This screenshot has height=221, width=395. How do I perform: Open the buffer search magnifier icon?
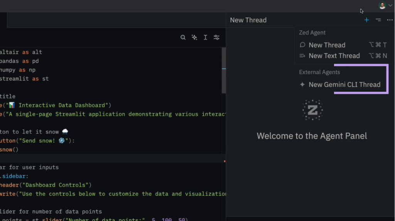pyautogui.click(x=183, y=37)
